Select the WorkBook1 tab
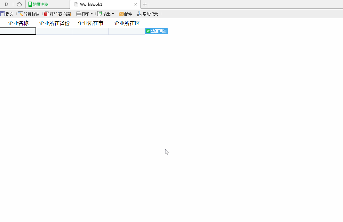The height and width of the screenshot is (222, 343). coord(105,4)
